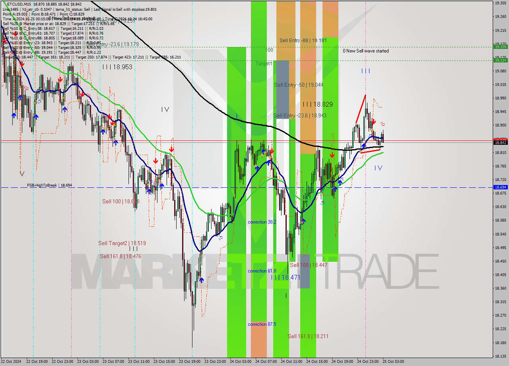
Task: Click the 'correction 87.5' label
Action: (262, 324)
